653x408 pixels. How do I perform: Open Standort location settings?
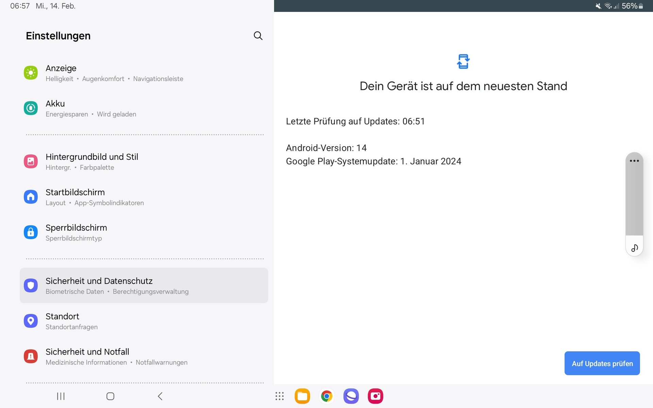click(71, 321)
